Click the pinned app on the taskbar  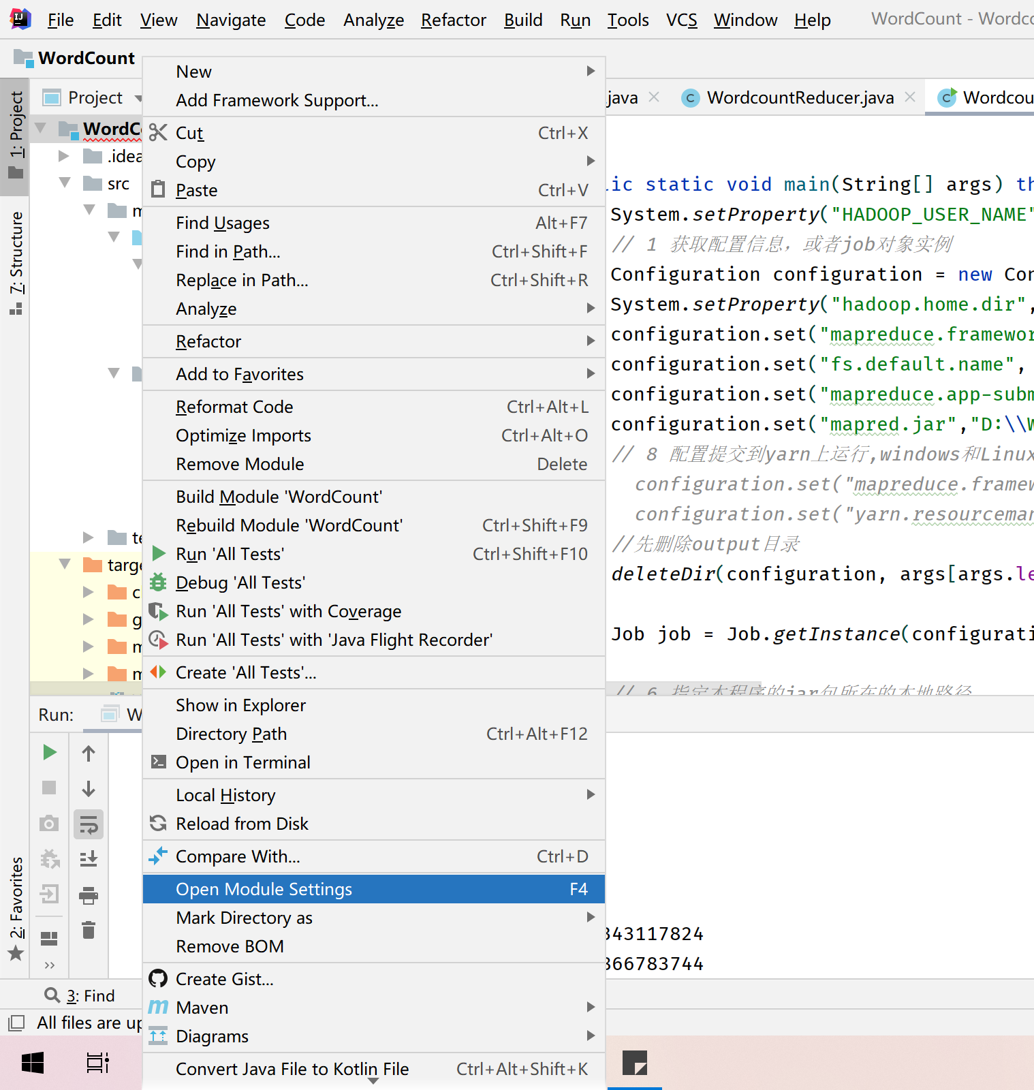pos(634,1063)
